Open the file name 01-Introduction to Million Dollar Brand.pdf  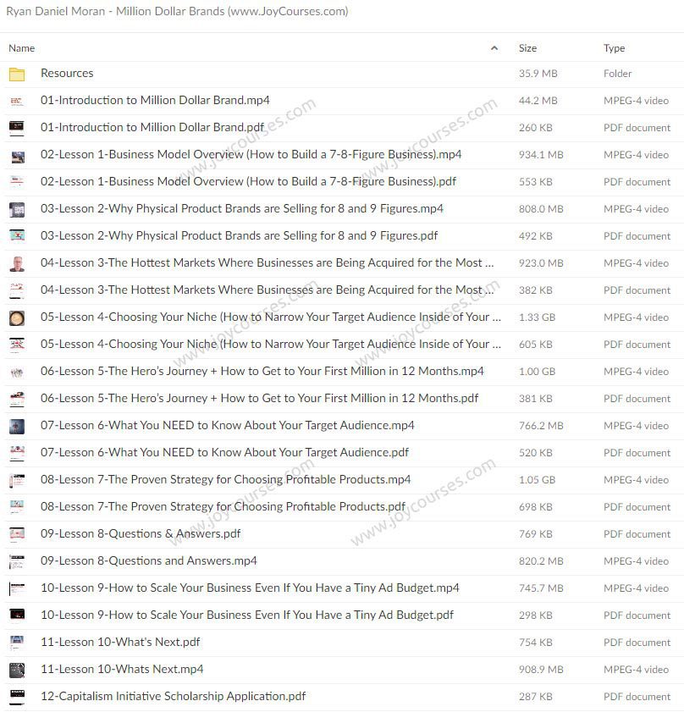[x=152, y=128]
